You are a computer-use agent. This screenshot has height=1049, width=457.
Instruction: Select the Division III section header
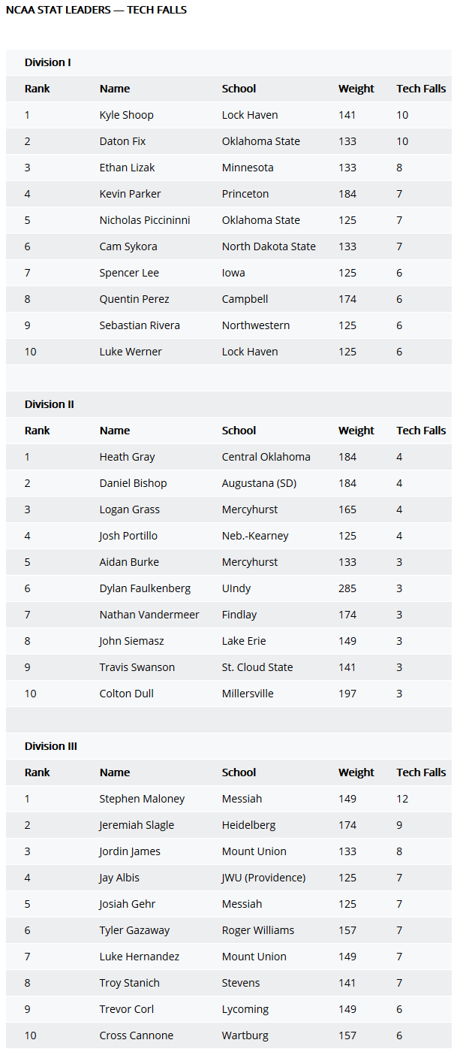tap(51, 746)
